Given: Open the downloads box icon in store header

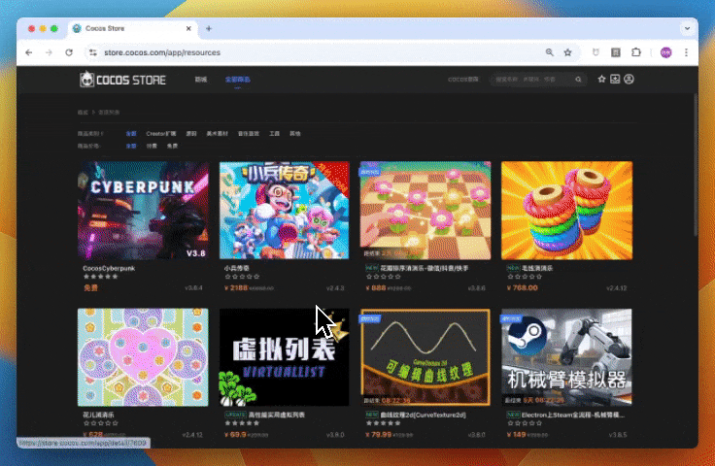Looking at the screenshot, I should click(615, 80).
